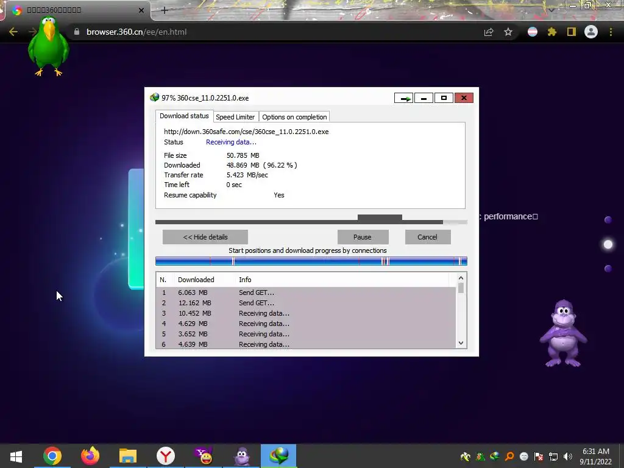Click the green arrow button in download dialog title bar

pos(403,98)
